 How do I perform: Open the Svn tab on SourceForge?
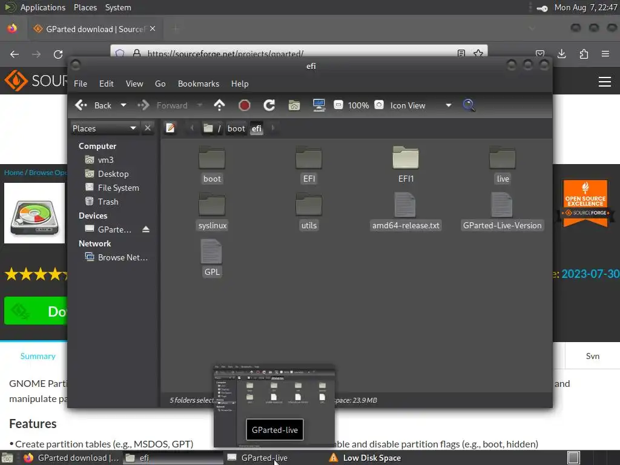[x=592, y=356]
